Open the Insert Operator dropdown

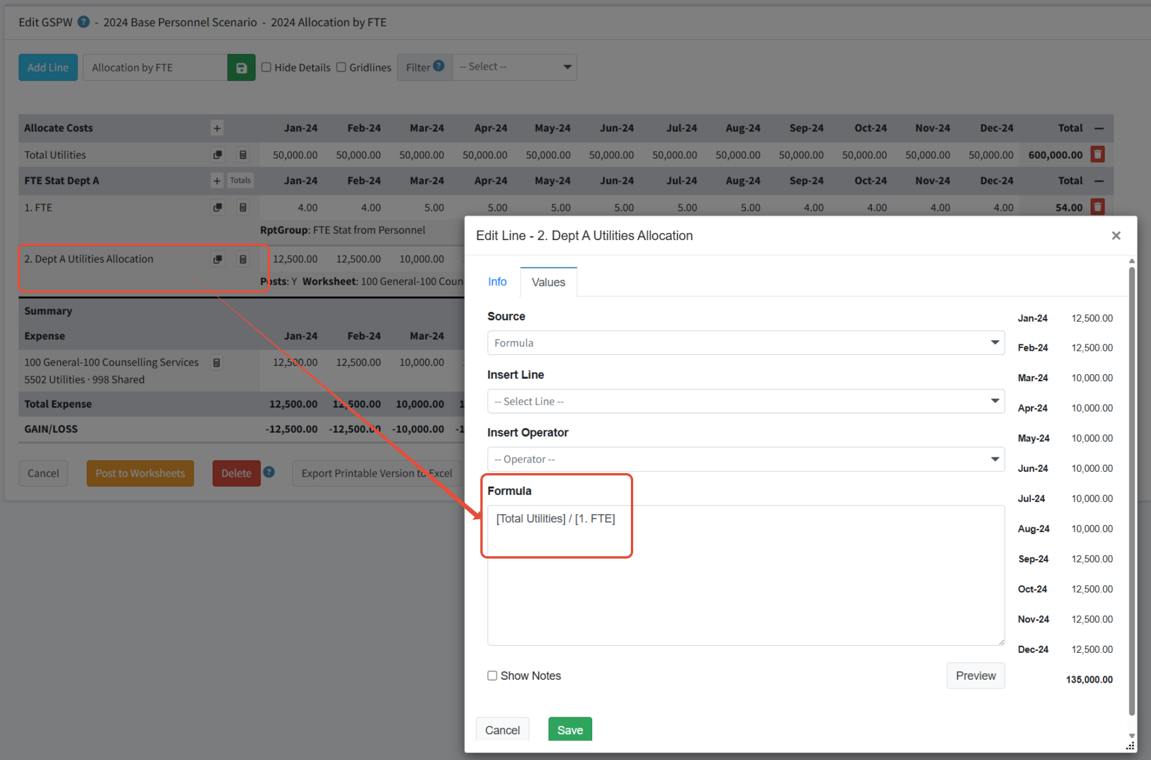(x=745, y=460)
